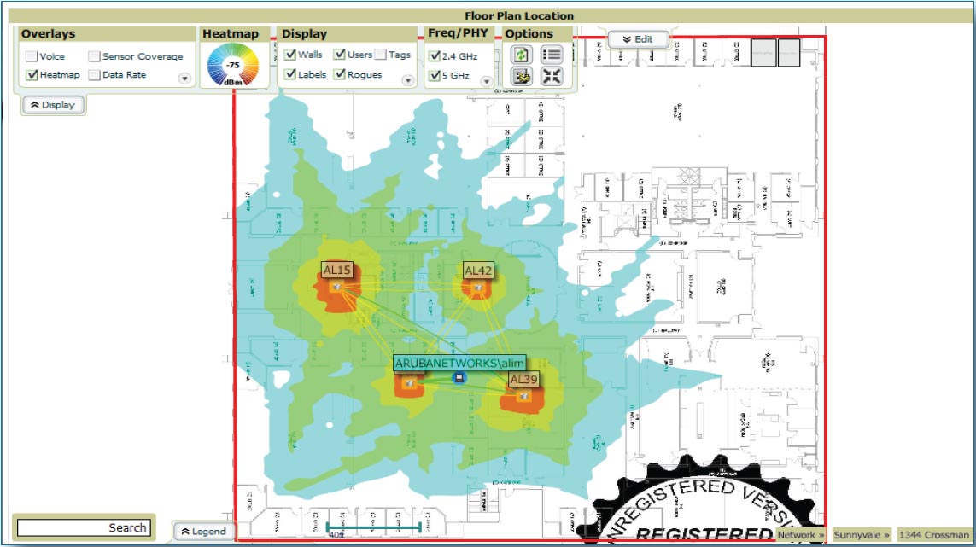
Task: Click the Network breadcrumb
Action: 800,534
